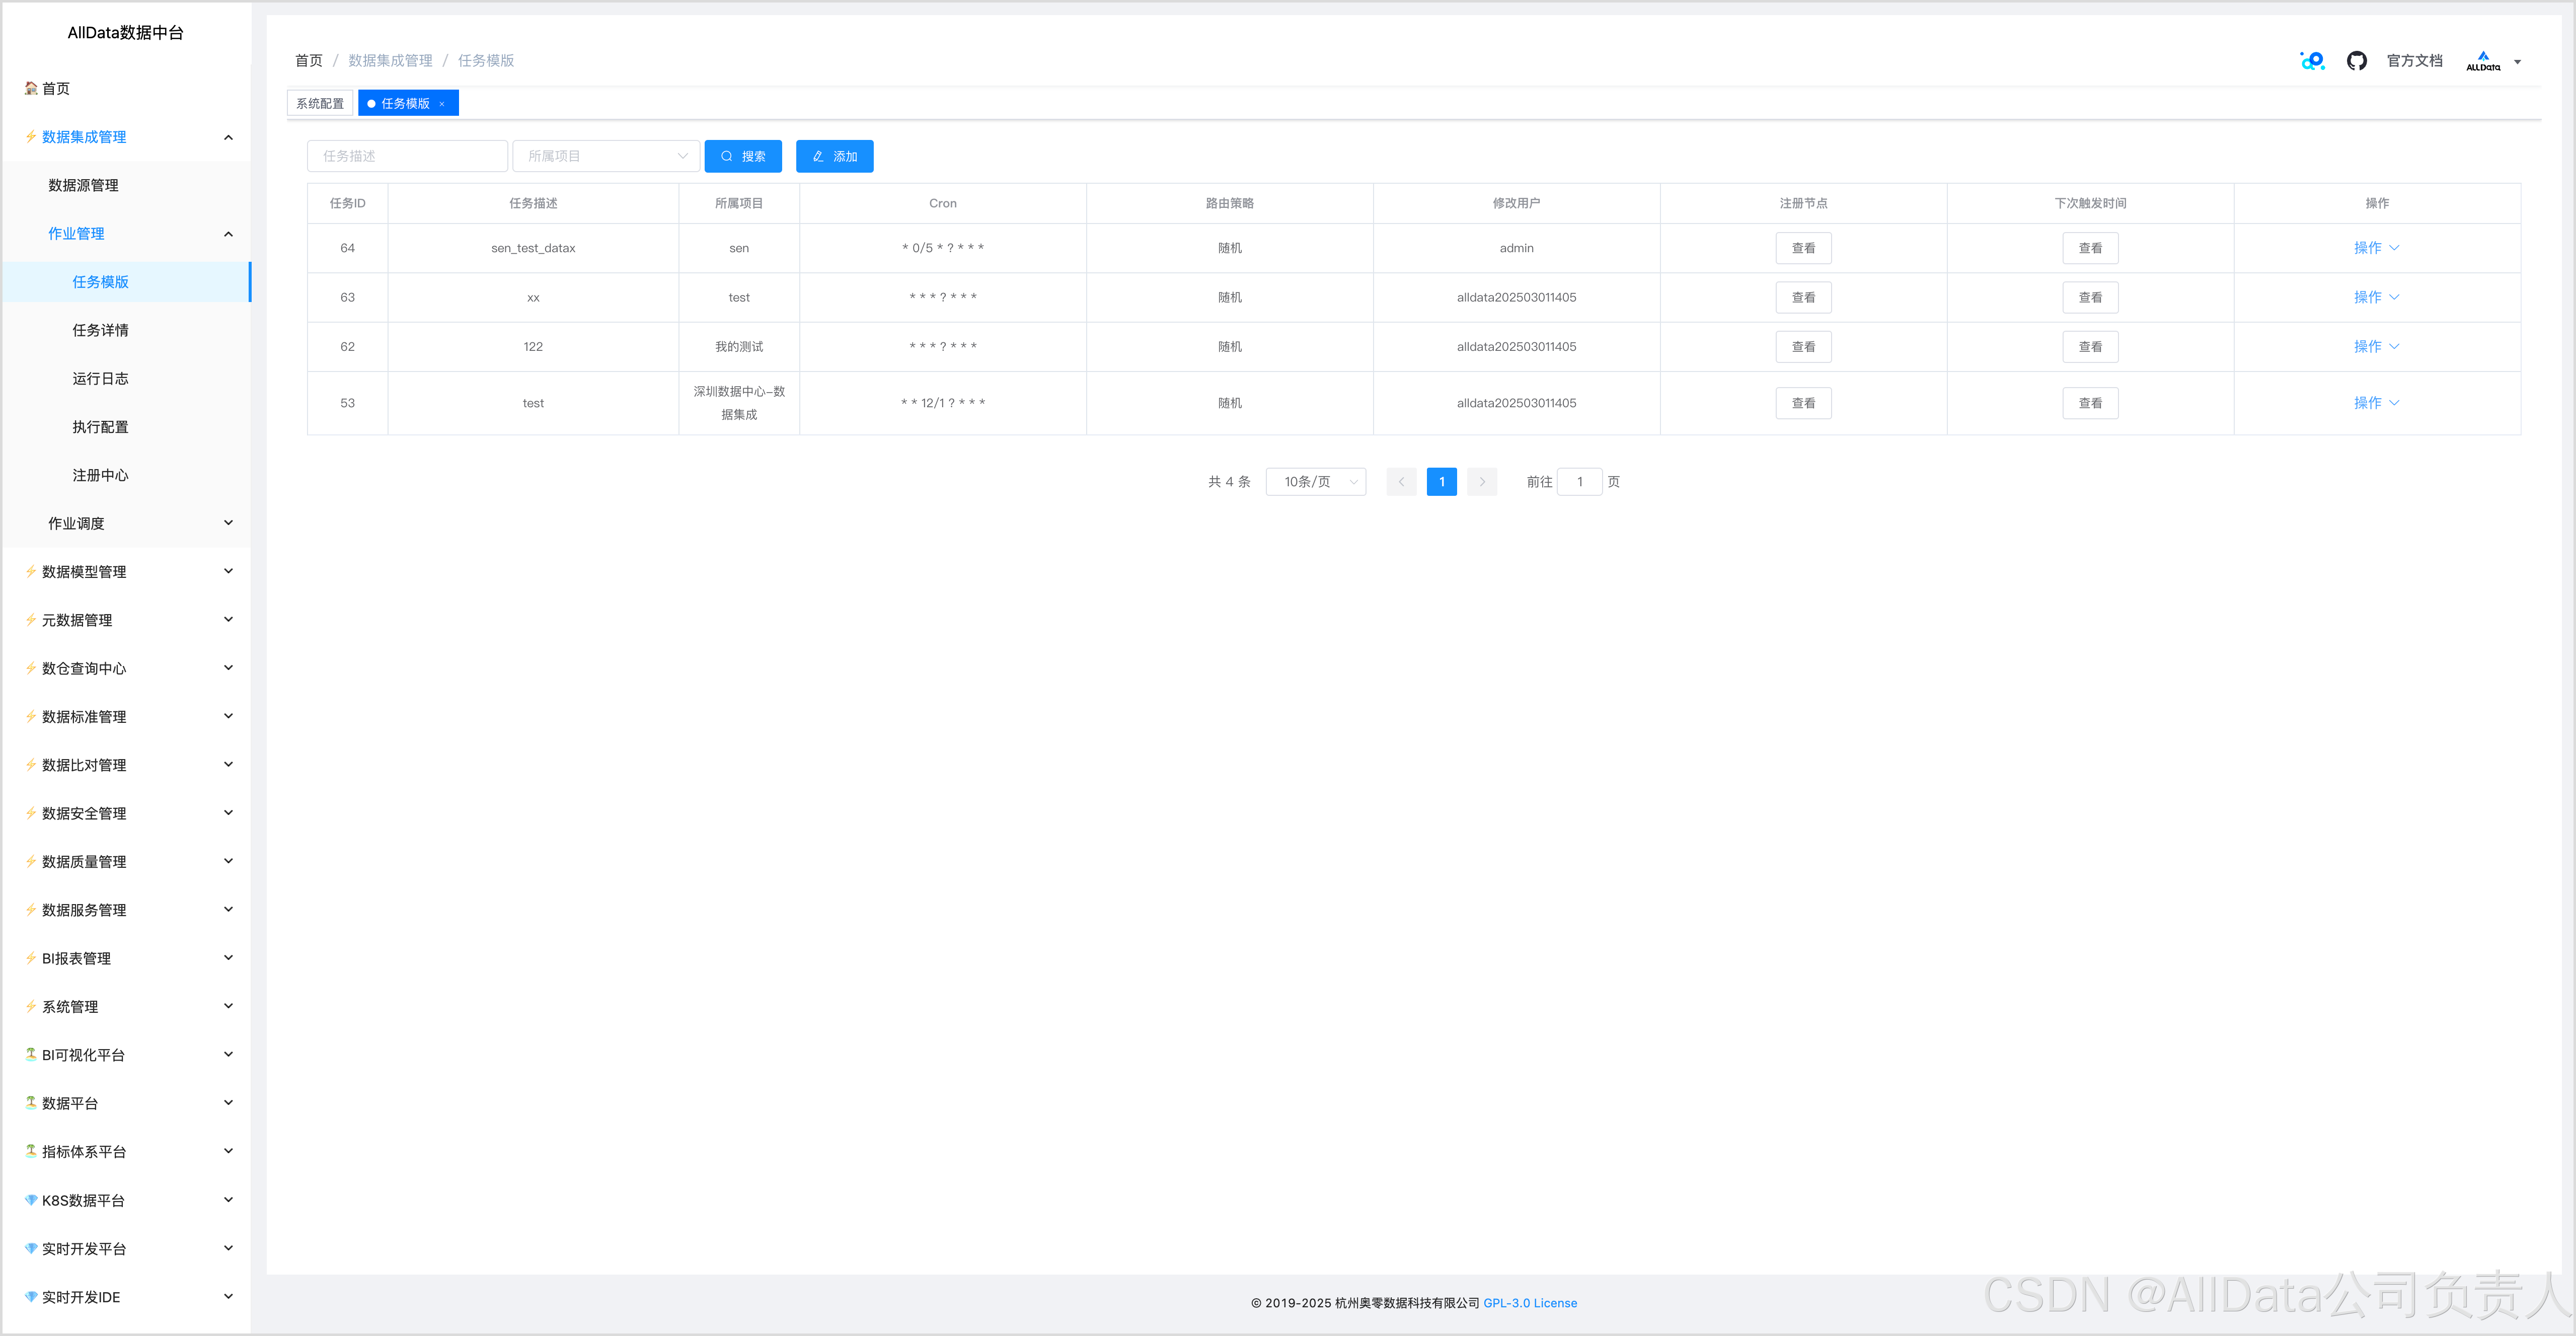Screen dimensions: 2576x1336
Task: Close the 任务模版 tab with its x
Action: (442, 104)
